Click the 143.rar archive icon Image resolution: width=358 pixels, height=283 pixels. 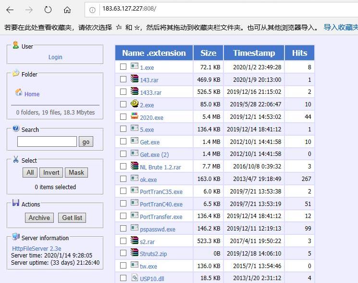[x=135, y=79]
